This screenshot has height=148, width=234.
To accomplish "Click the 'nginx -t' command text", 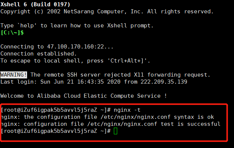I will [127, 110].
